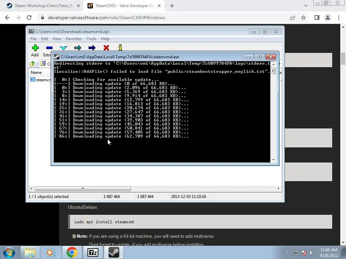346x259 pixels.
Task: Click the share page icon
Action: click(293, 18)
